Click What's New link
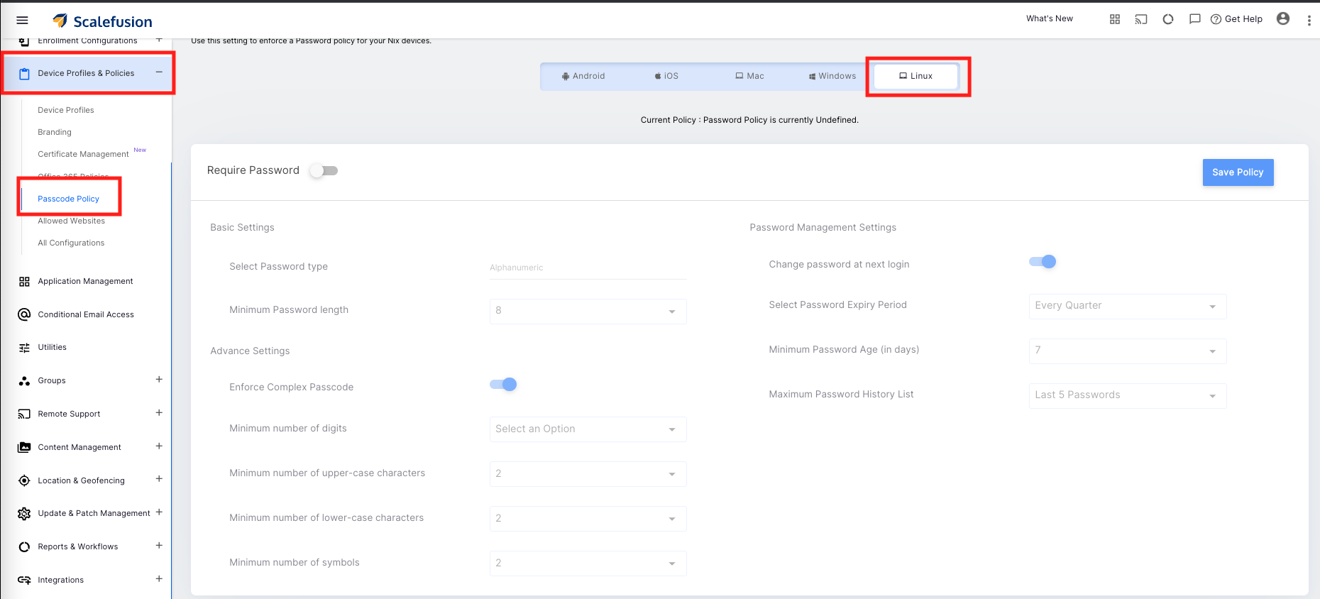This screenshot has height=599, width=1320. 1050,18
